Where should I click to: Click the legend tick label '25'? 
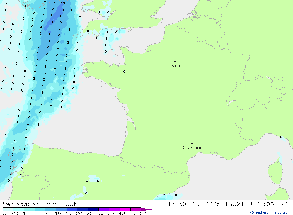(90, 213)
